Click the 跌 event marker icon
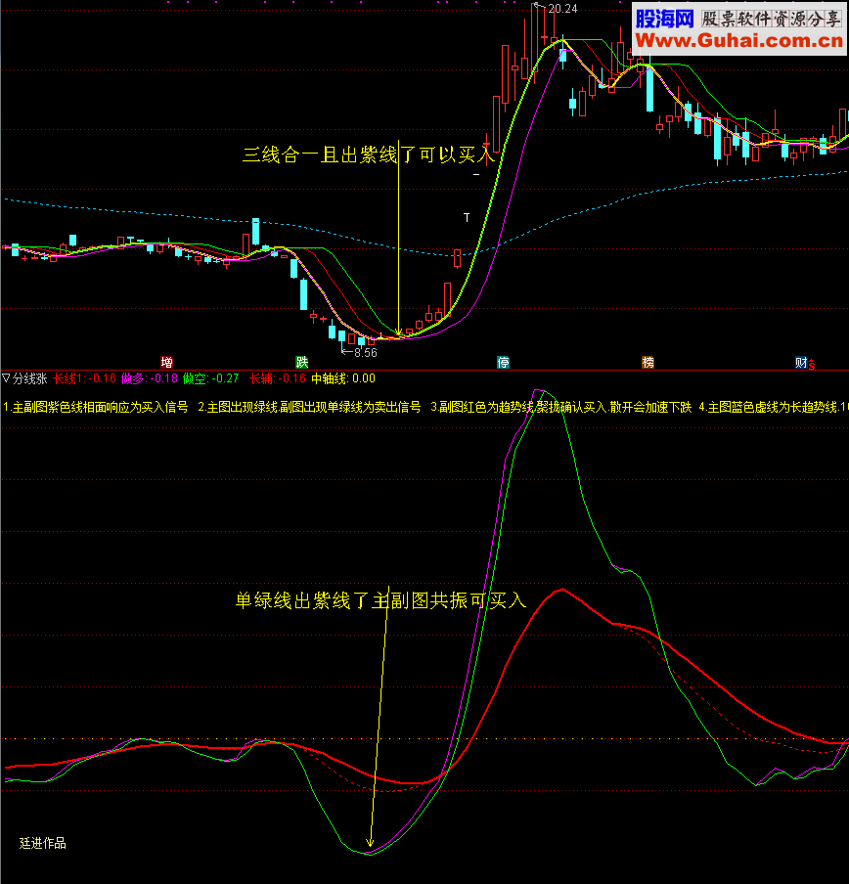Image resolution: width=849 pixels, height=884 pixels. [x=301, y=362]
